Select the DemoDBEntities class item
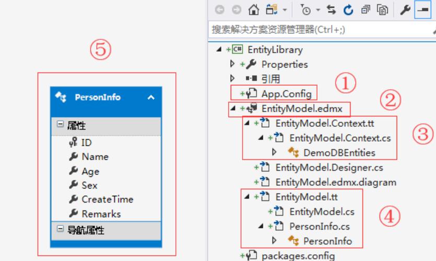The width and height of the screenshot is (436, 261). (339, 152)
